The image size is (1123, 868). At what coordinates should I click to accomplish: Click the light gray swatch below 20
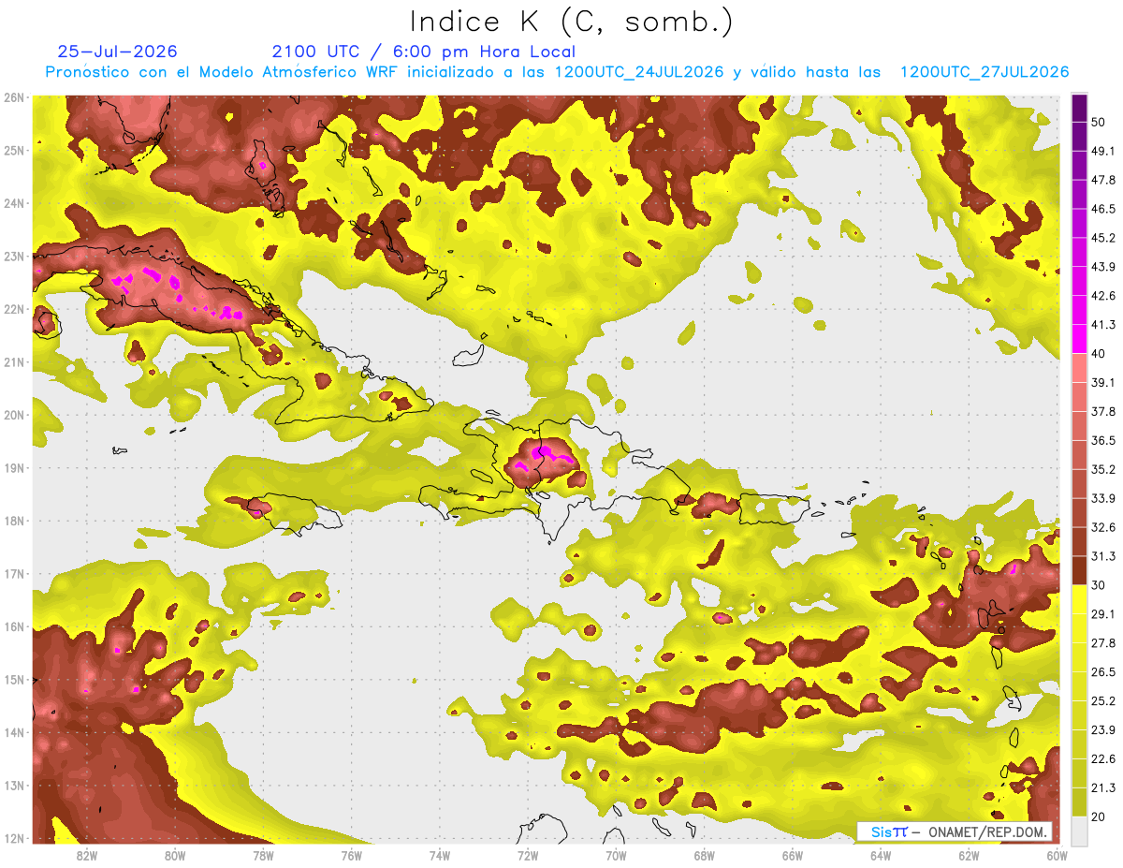[1079, 831]
